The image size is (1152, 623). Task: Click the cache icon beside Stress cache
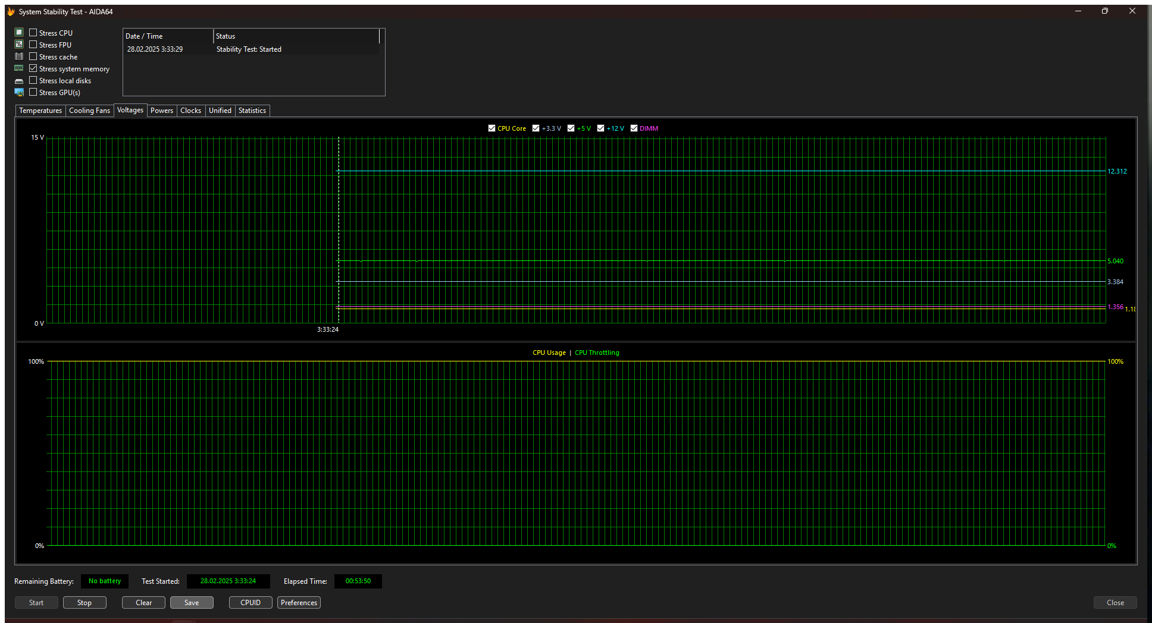tap(19, 56)
